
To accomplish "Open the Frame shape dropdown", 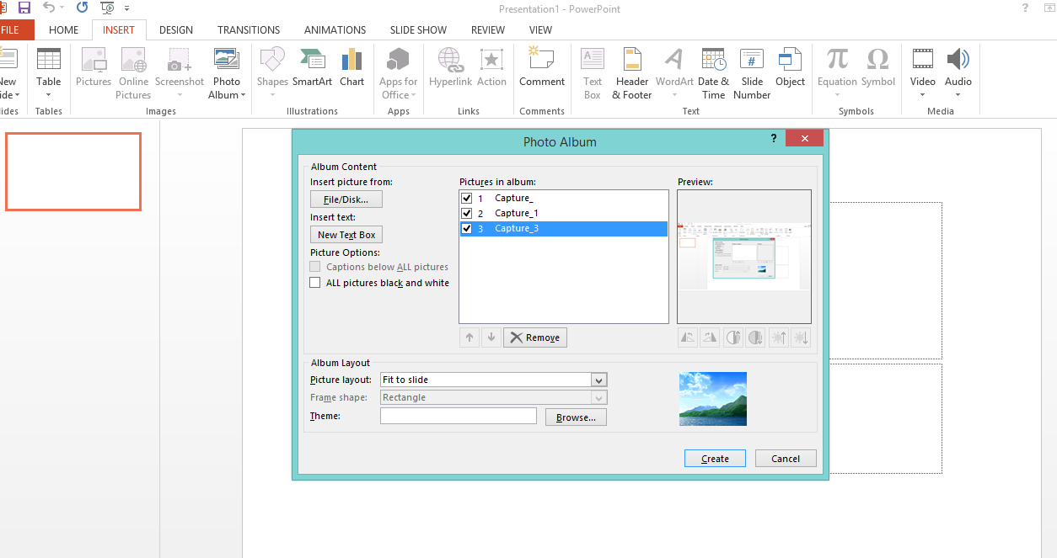I will point(598,396).
